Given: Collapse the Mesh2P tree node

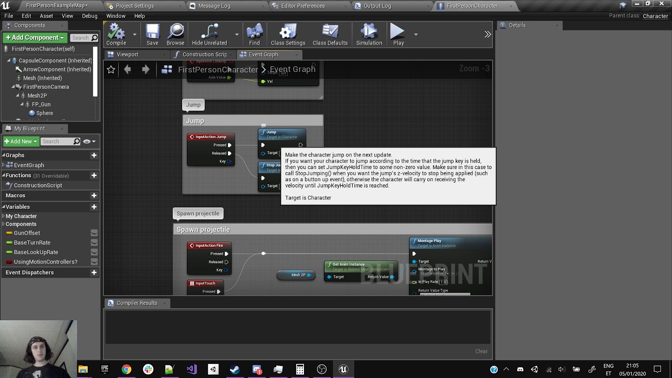Looking at the screenshot, I should click(17, 96).
